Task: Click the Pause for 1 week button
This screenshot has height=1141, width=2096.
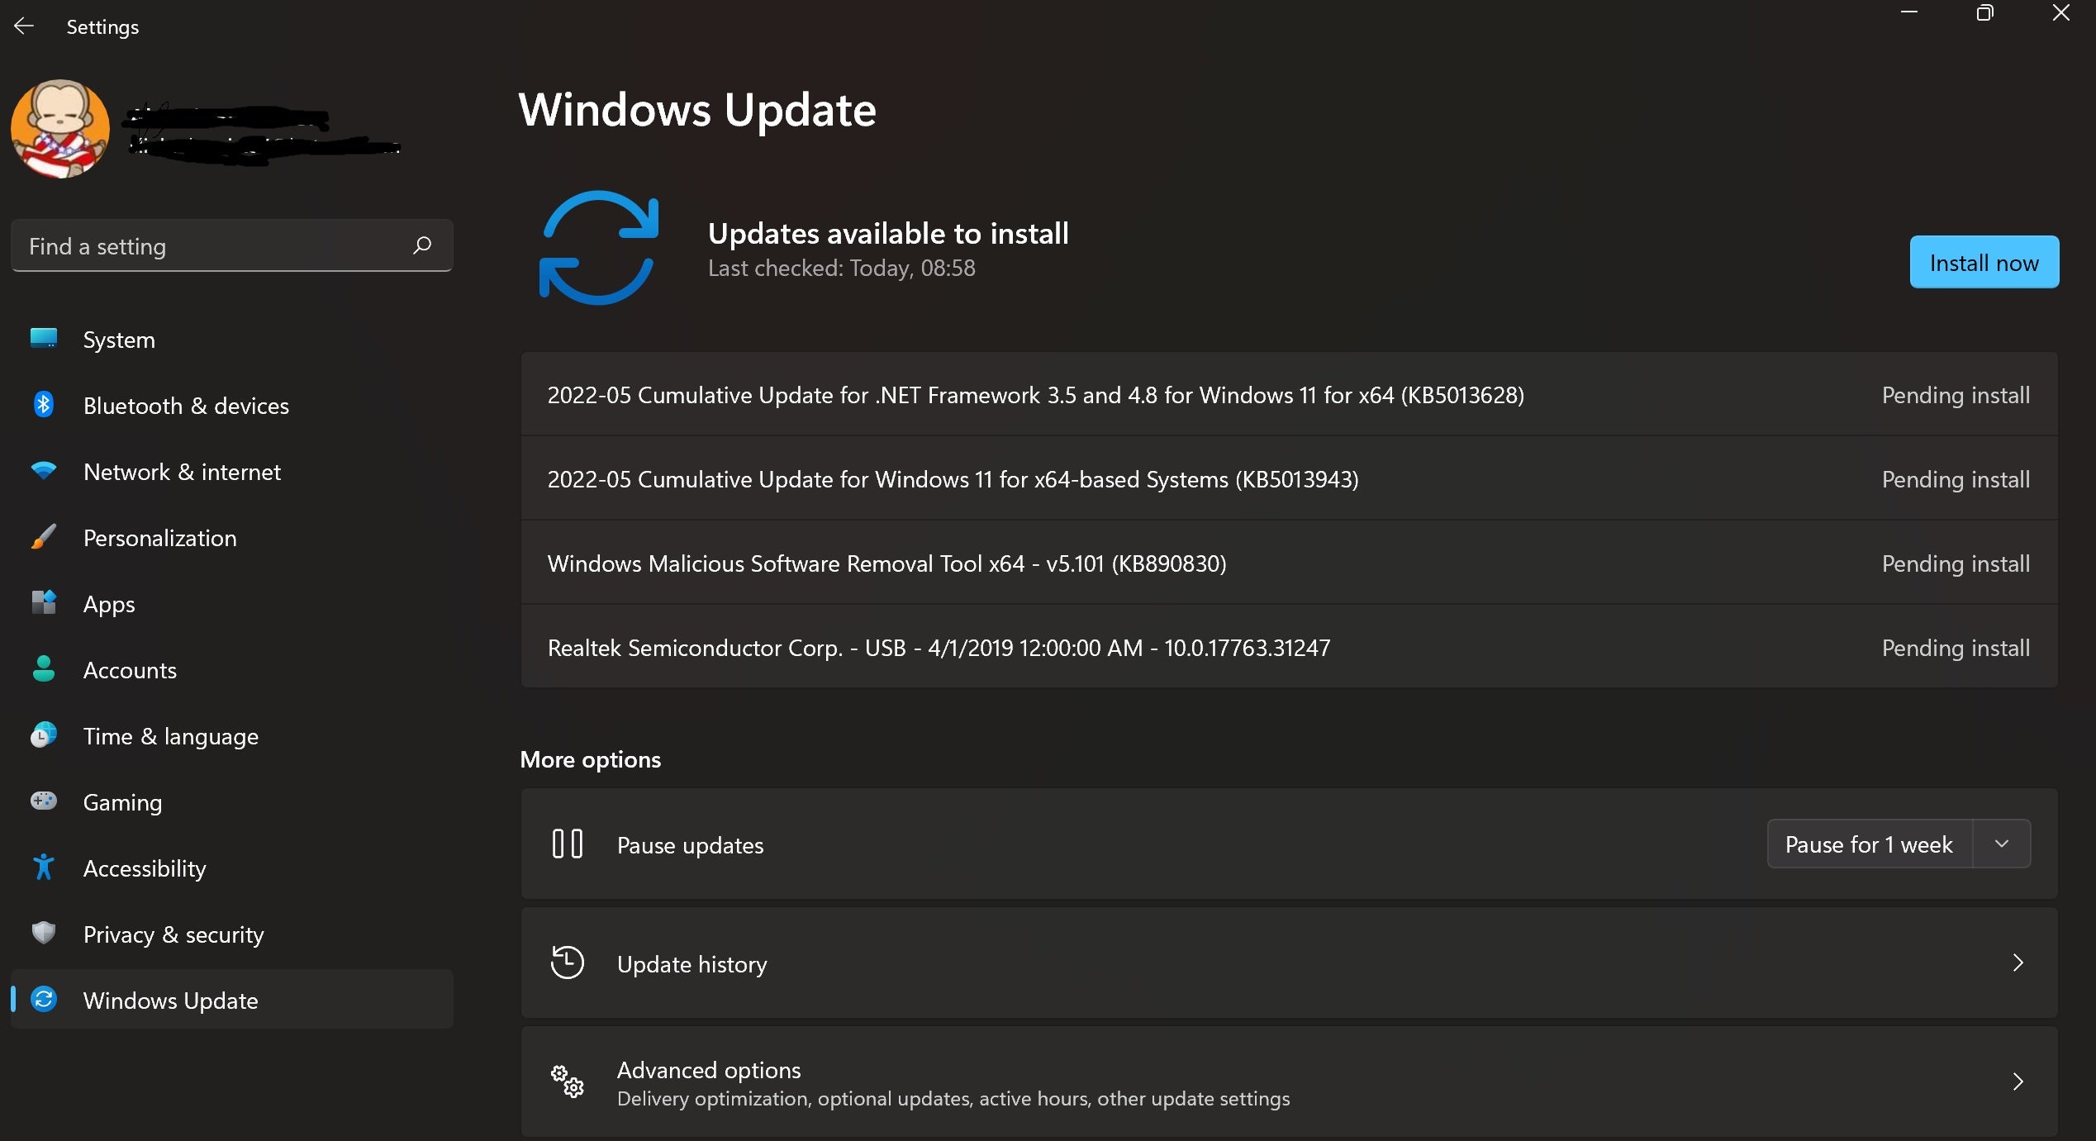Action: [x=1869, y=844]
